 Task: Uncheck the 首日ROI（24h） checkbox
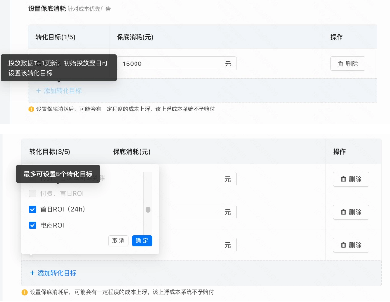pyautogui.click(x=33, y=209)
